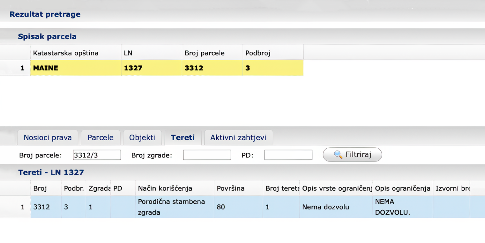Open the Nosioci prava tab

(x=48, y=138)
